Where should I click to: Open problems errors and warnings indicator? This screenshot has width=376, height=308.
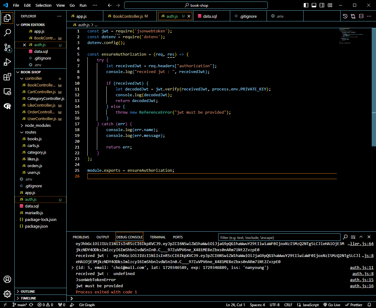[x=45, y=305]
